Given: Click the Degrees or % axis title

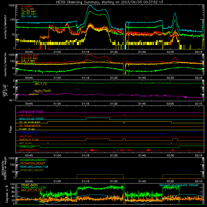Looking at the screenshot, I should [x=7, y=194].
